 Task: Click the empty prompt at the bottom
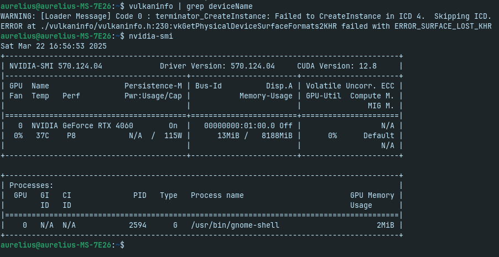tap(63, 245)
